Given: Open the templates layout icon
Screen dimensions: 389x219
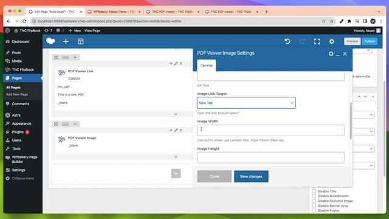Looking at the screenshot, I should coord(81,41).
